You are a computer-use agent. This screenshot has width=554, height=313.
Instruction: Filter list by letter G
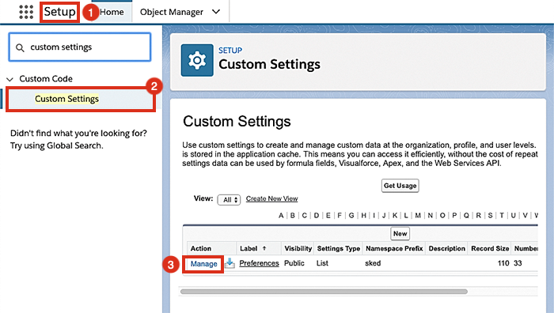pos(351,215)
